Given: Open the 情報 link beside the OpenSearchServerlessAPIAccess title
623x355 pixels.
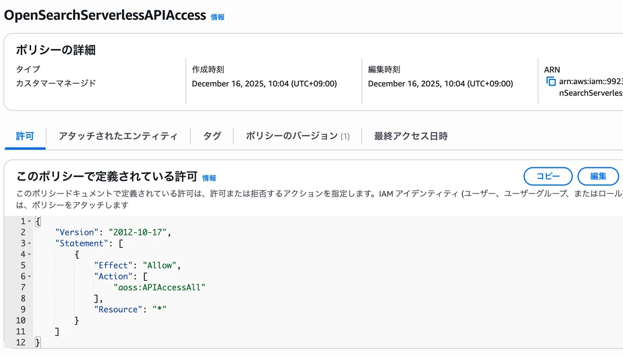Looking at the screenshot, I should click(218, 17).
